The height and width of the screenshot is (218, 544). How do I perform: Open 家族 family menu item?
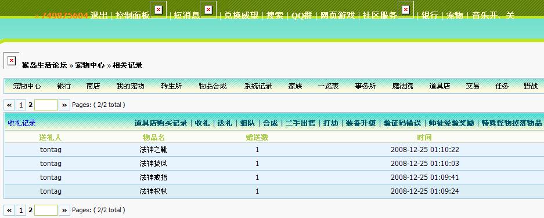coord(296,86)
